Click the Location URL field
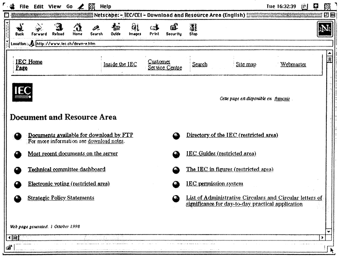339x257 pixels. (x=184, y=44)
